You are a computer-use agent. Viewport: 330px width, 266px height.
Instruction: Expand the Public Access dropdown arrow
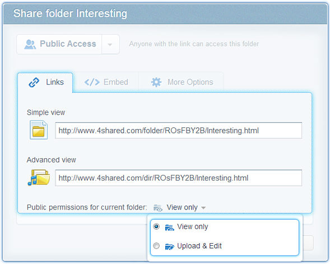coord(110,44)
